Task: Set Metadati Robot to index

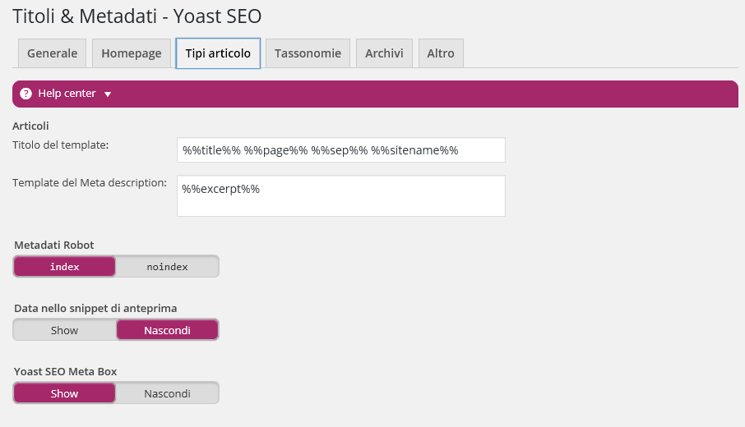Action: [x=65, y=266]
